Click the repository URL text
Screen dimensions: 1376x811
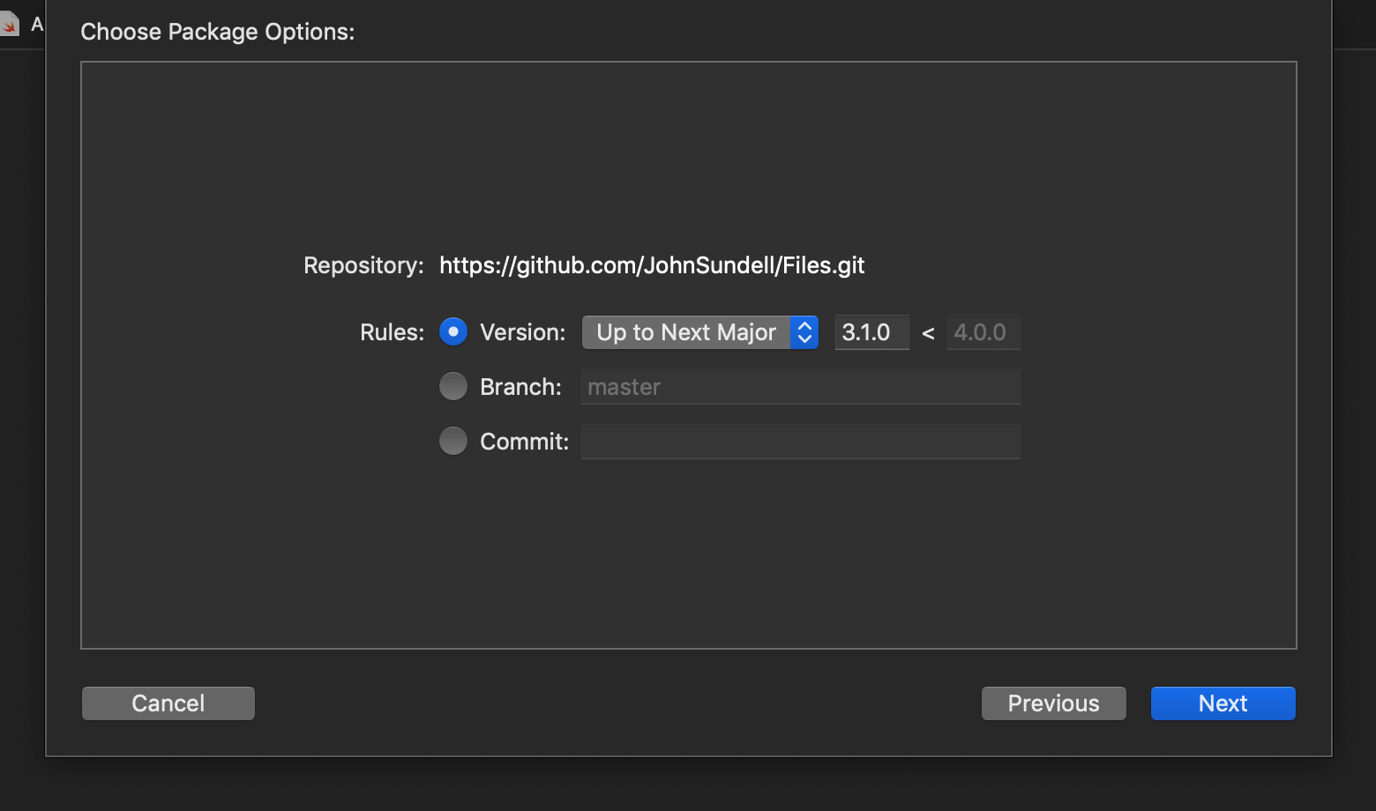coord(652,265)
